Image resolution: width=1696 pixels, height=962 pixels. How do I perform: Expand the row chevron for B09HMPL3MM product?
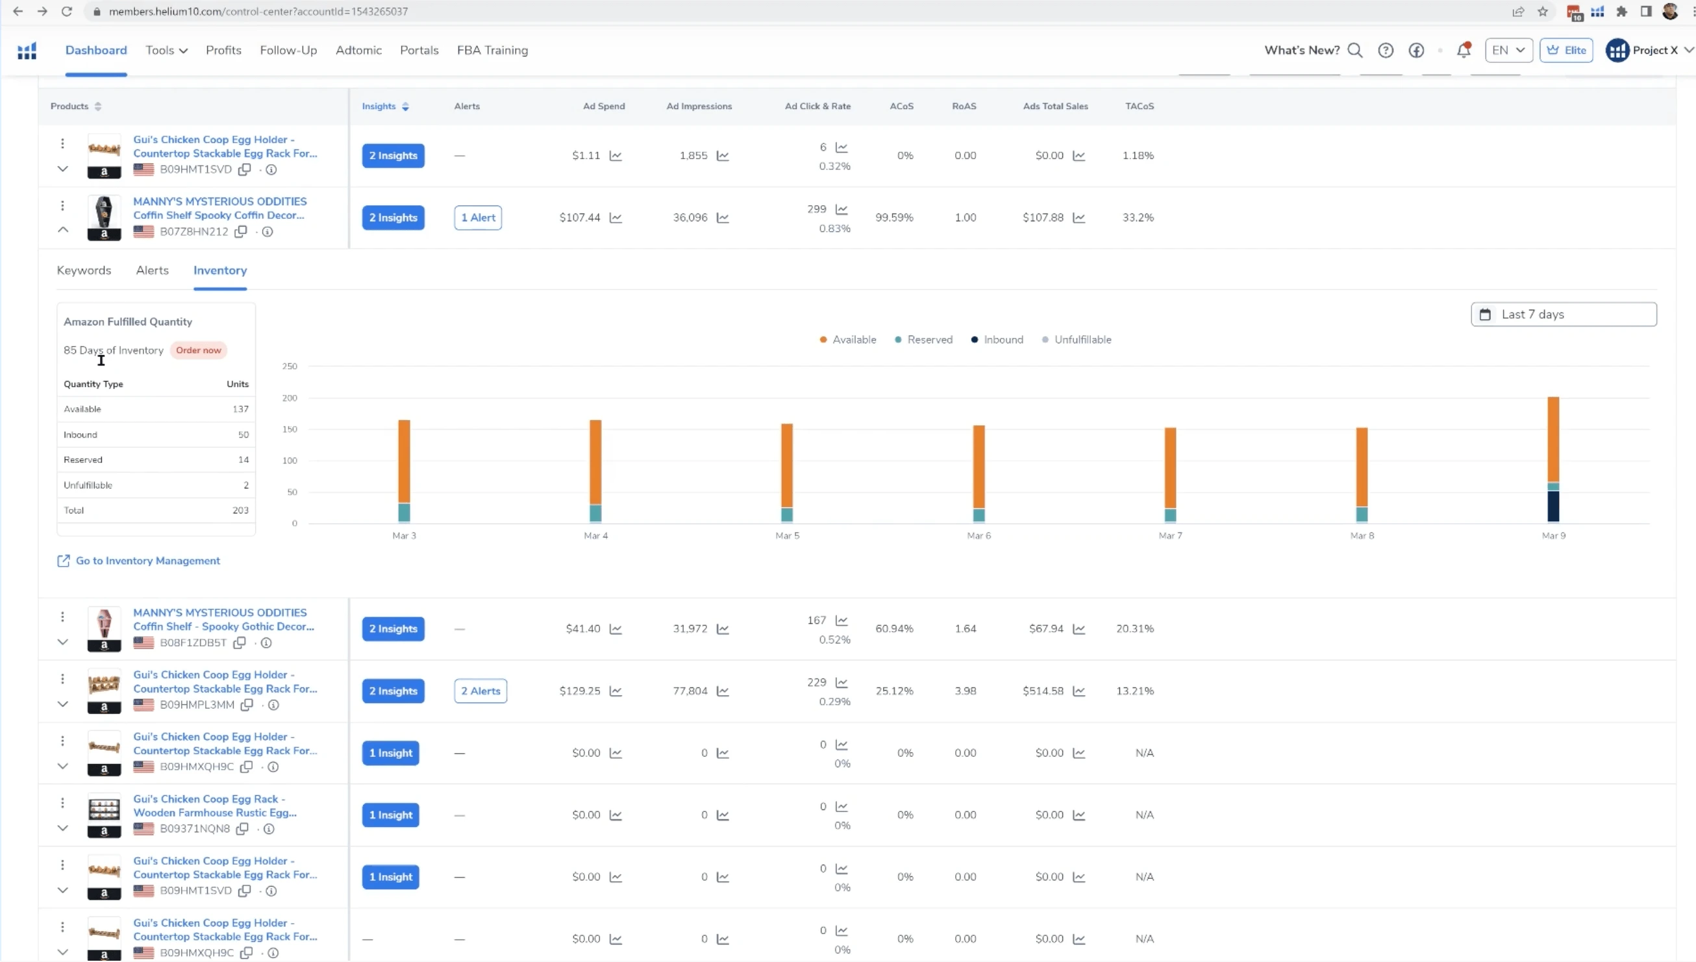(x=63, y=704)
